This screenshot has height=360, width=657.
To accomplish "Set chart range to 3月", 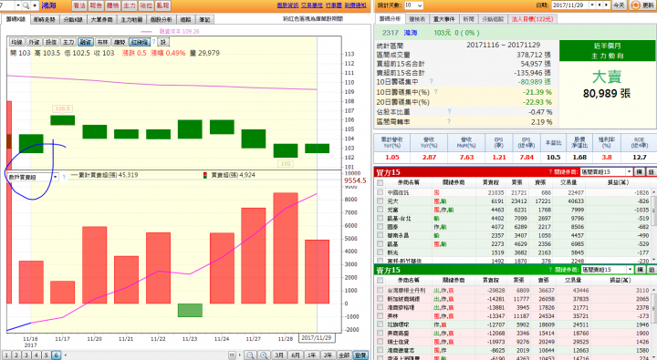I will coord(279,355).
